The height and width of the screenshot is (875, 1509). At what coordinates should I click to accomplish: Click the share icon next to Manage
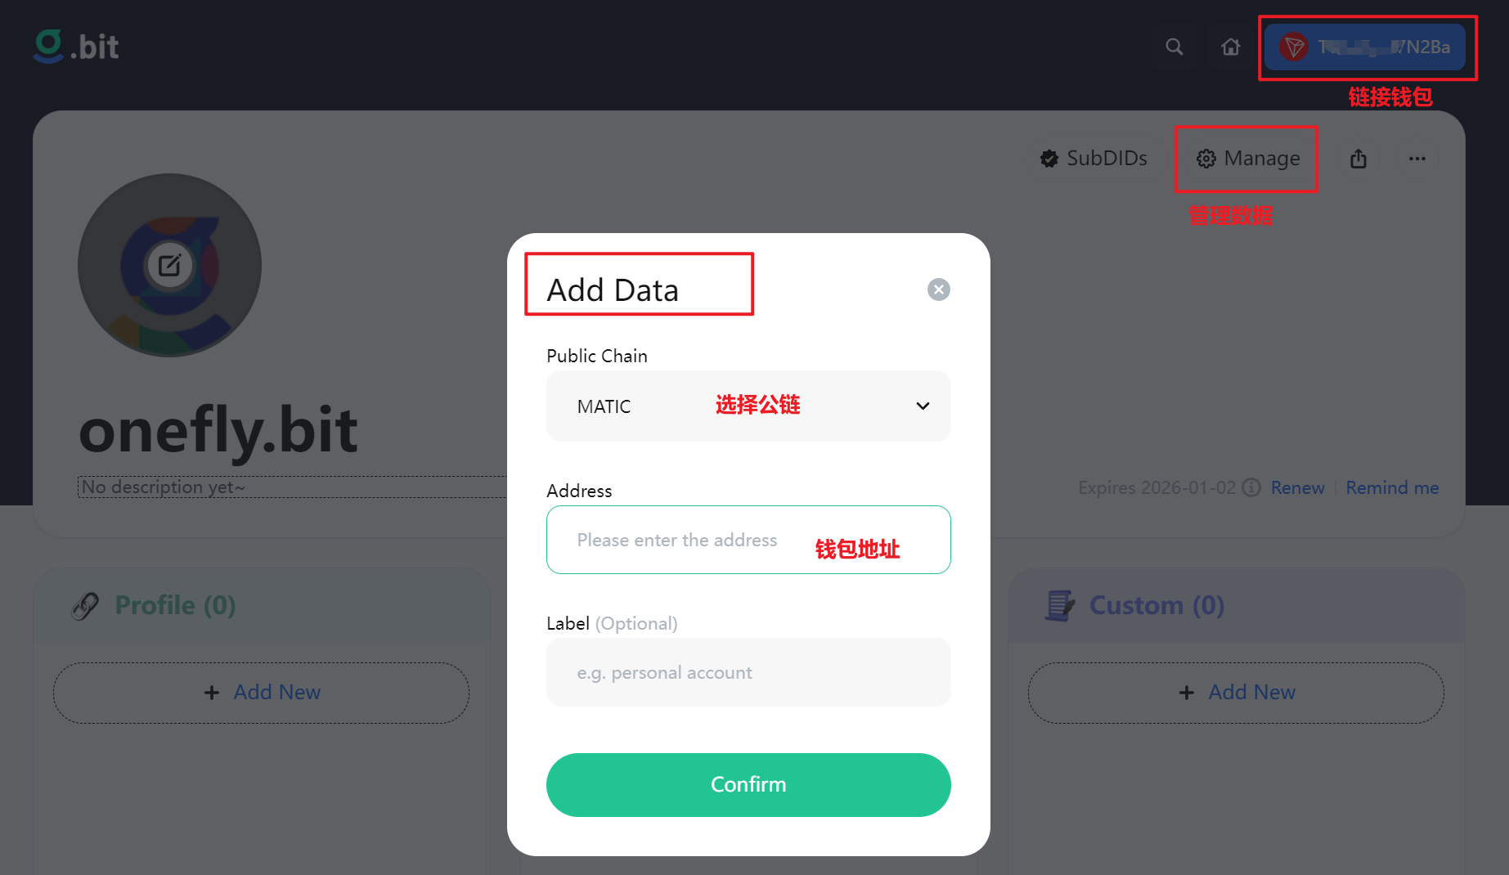pyautogui.click(x=1359, y=159)
